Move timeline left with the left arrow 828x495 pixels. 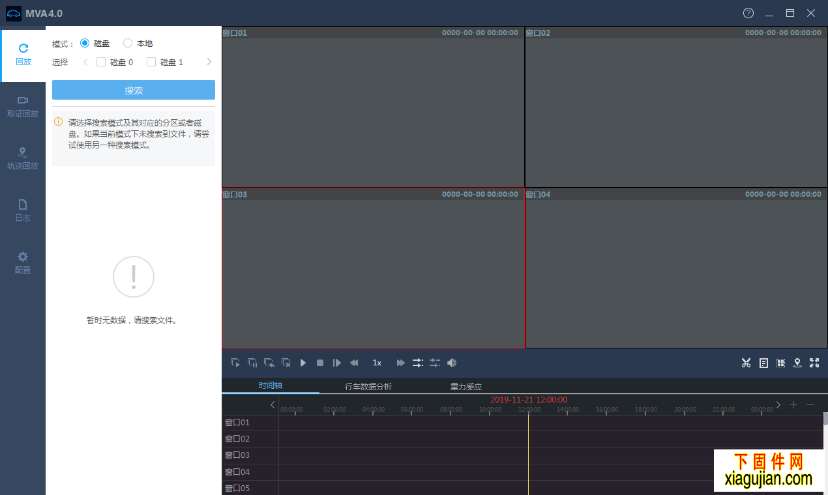tap(273, 404)
